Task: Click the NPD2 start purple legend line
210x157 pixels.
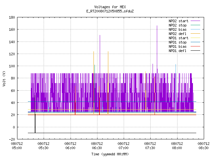Action: [195, 21]
